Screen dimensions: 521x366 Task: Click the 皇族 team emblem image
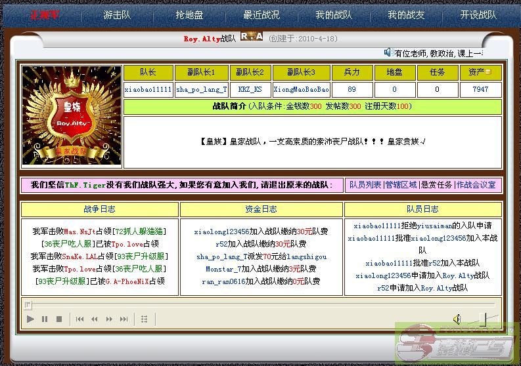(x=72, y=115)
